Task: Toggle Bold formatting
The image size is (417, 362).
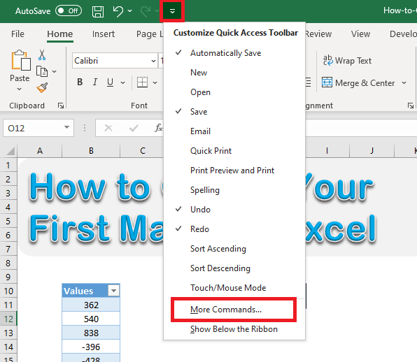Action: coord(80,82)
